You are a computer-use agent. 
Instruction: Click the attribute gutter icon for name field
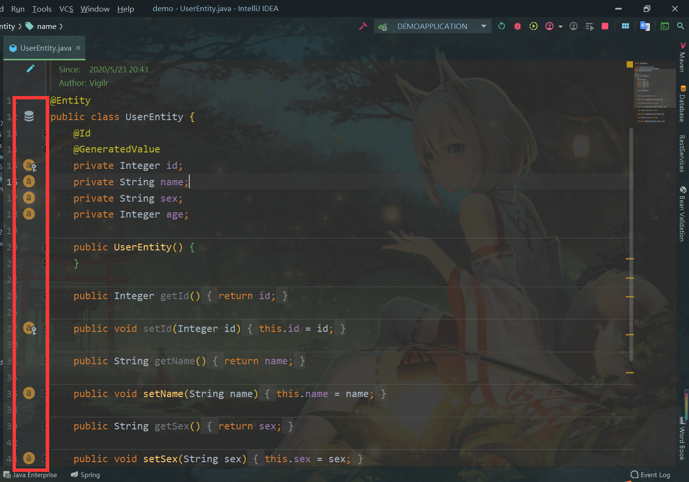[x=29, y=181]
